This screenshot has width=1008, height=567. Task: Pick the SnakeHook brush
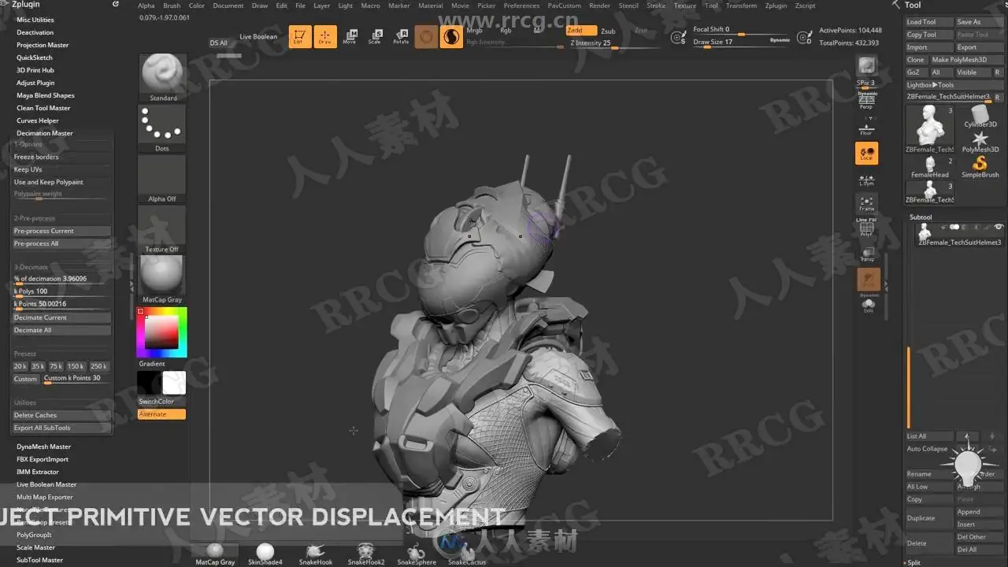click(x=315, y=554)
